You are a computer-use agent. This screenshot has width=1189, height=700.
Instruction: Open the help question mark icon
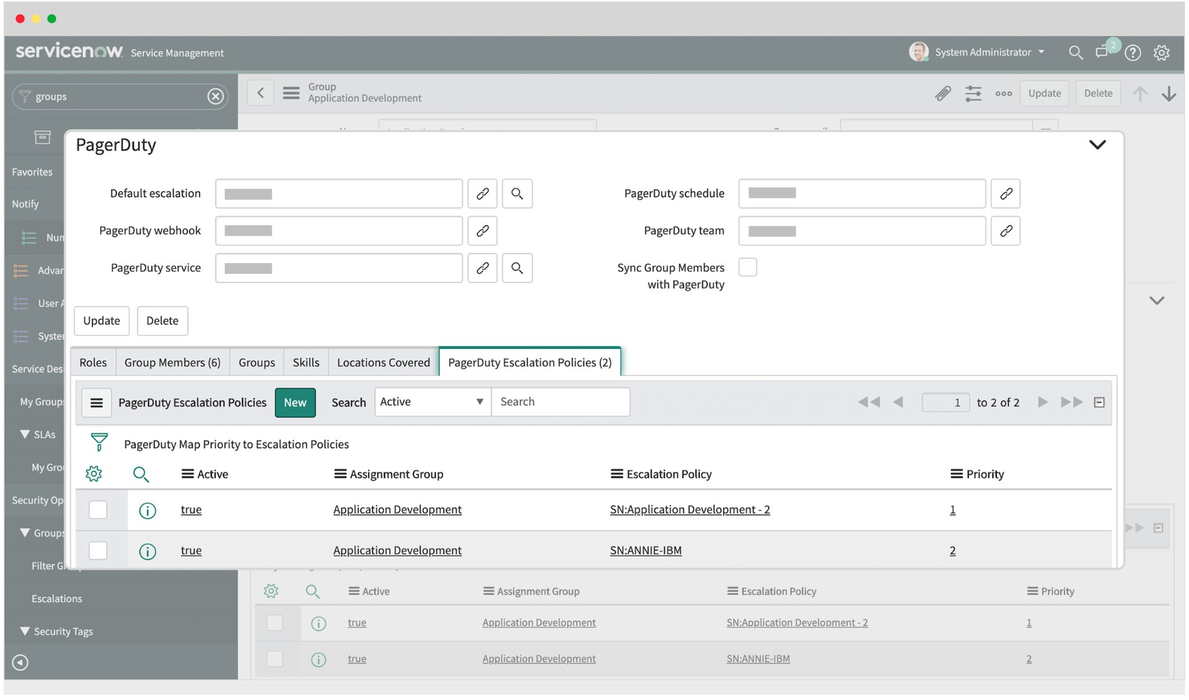click(x=1133, y=53)
